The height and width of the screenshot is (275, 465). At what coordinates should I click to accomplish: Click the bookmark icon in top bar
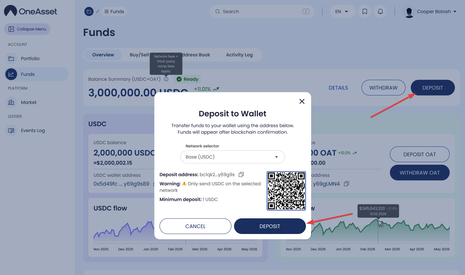[x=365, y=12]
